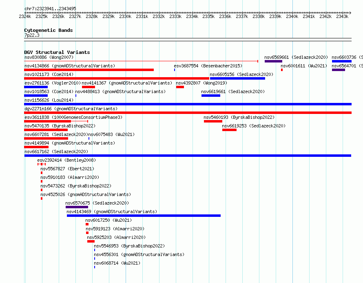Select the nsv1021173 long red bar
The image size is (363, 283).
click(x=117, y=78)
